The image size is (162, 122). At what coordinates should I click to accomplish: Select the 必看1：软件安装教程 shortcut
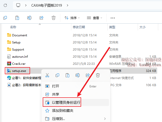click(27, 78)
